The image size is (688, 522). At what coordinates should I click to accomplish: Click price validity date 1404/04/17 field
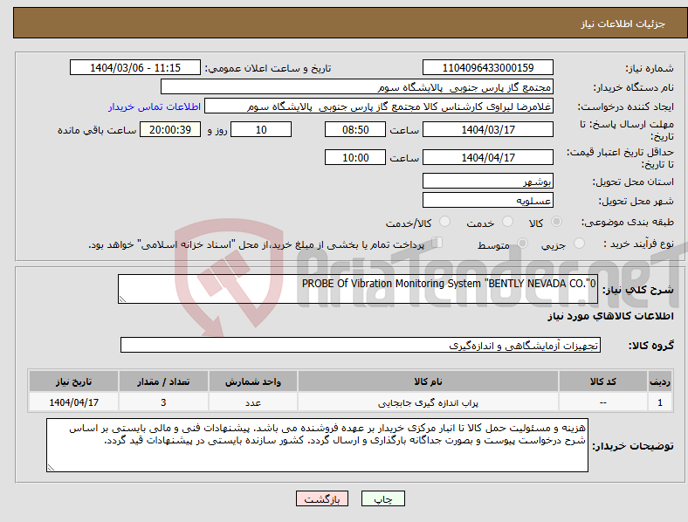click(488, 157)
